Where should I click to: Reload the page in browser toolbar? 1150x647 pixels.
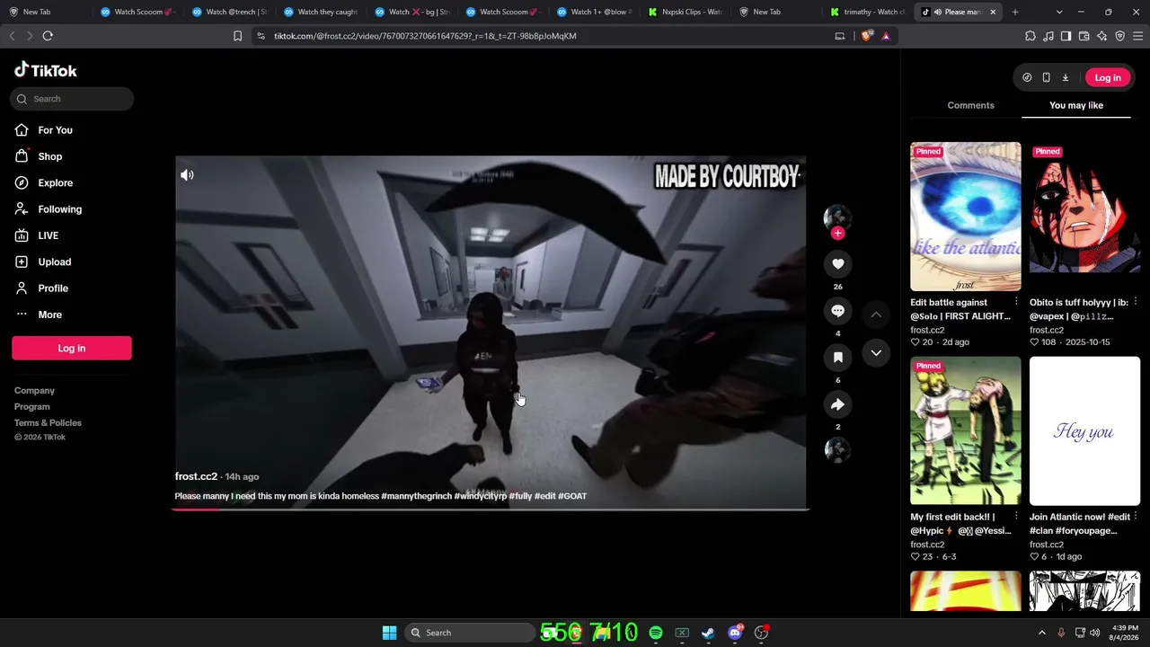tap(48, 36)
